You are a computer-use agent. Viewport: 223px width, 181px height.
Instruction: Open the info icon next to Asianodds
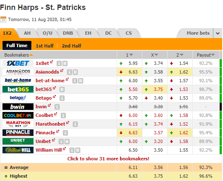[70, 72]
